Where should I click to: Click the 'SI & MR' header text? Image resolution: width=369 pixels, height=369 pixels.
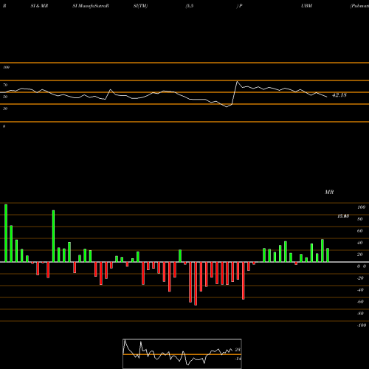point(39,6)
